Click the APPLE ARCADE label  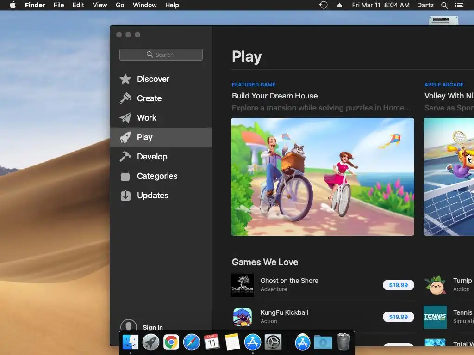444,85
